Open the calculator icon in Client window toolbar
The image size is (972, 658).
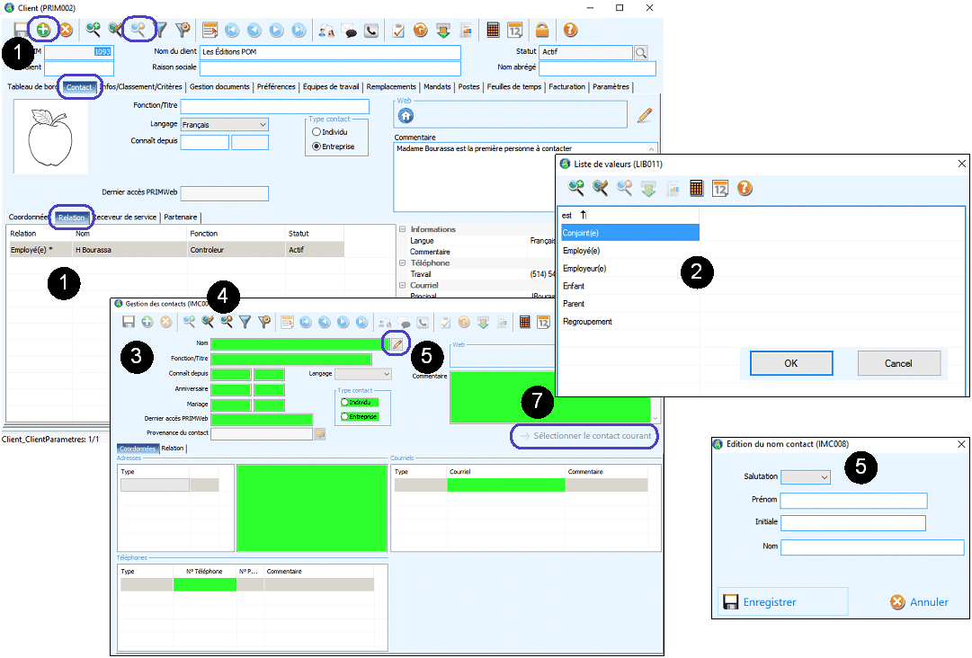(x=493, y=30)
